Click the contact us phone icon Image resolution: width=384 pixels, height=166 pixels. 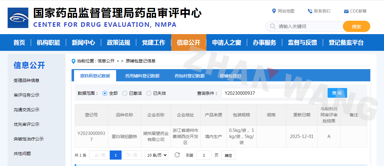coord(310,11)
